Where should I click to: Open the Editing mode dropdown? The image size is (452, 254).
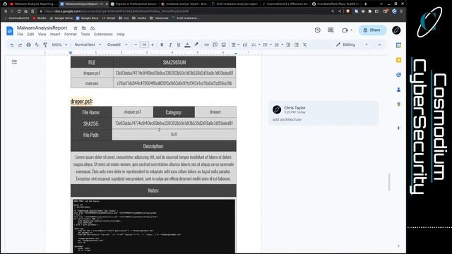click(x=352, y=44)
